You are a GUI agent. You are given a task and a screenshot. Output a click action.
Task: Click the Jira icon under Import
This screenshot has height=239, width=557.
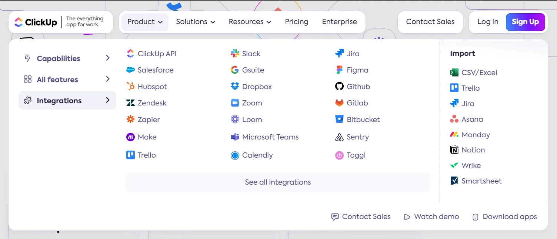pyautogui.click(x=454, y=104)
